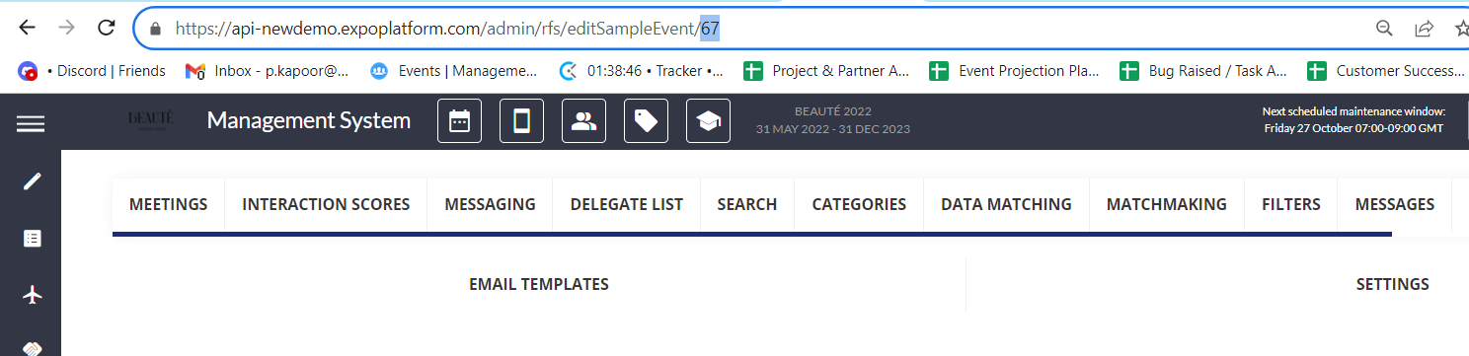The width and height of the screenshot is (1469, 356).
Task: Select the Matchmaking tab
Action: click(x=1167, y=205)
